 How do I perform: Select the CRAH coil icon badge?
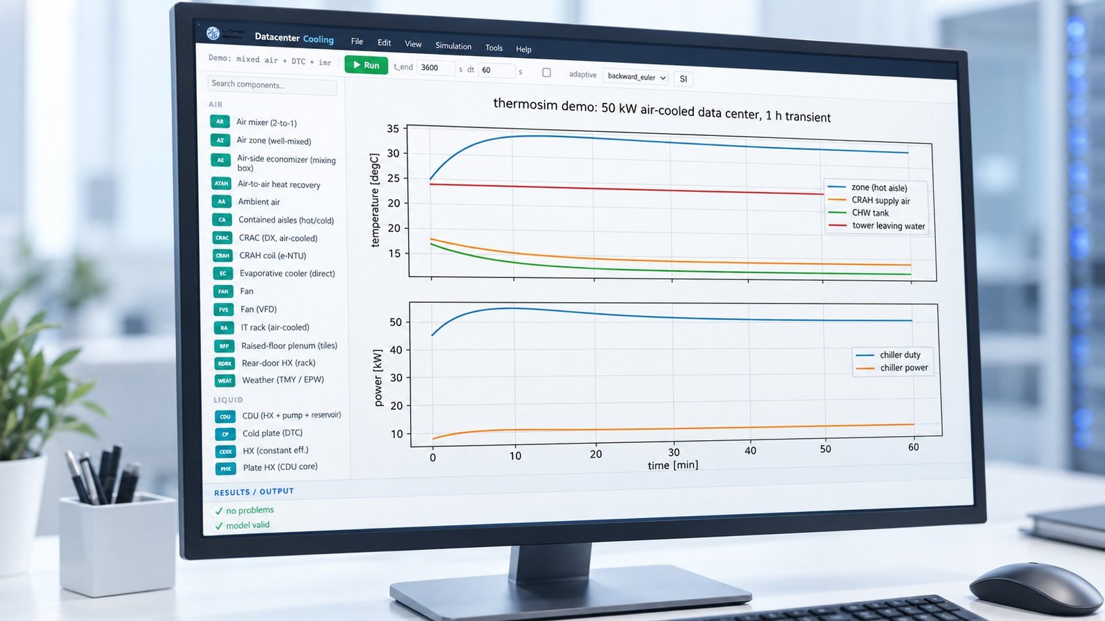coord(222,255)
